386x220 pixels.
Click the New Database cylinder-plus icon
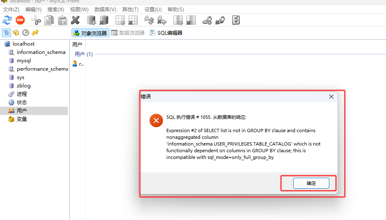coord(91,20)
